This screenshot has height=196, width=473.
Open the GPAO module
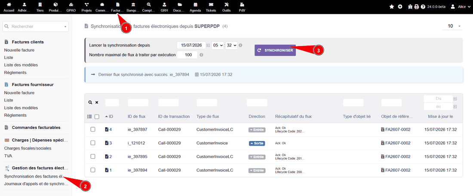(x=71, y=7)
